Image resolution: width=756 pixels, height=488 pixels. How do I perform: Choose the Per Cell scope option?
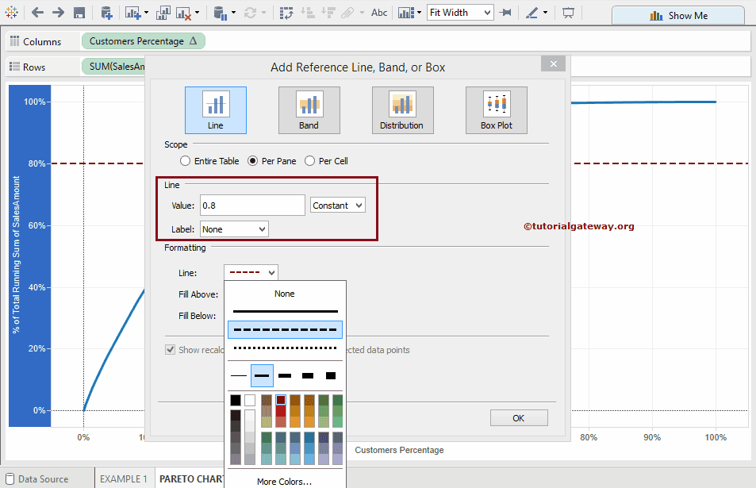(310, 161)
